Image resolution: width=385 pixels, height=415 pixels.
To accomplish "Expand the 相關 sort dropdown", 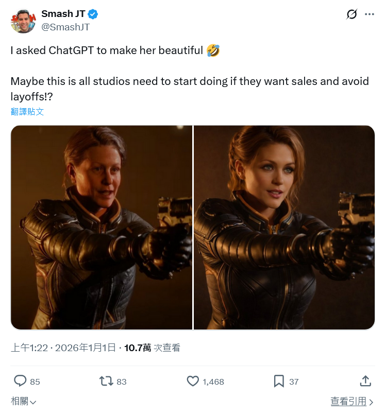I will coord(24,402).
